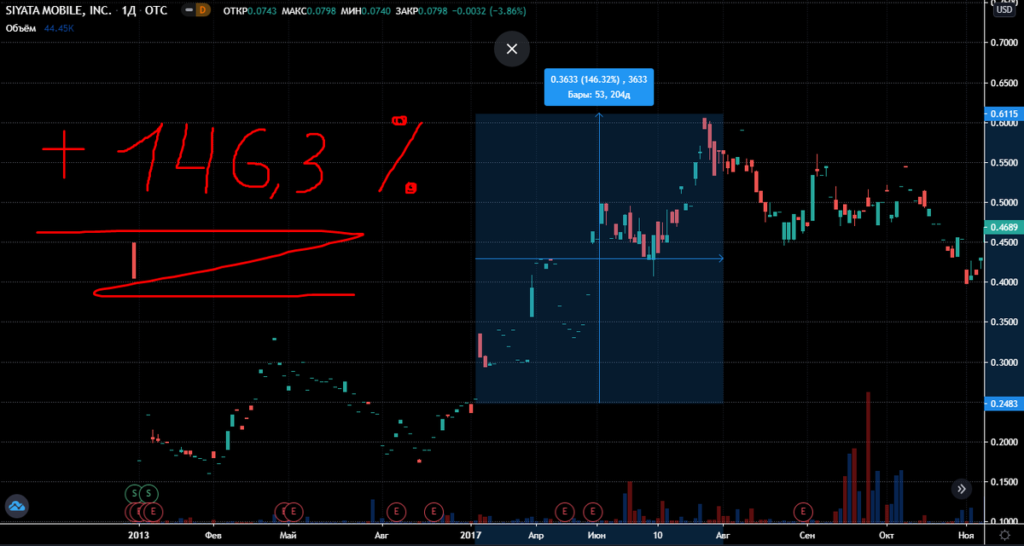This screenshot has height=546, width=1024.
Task: Click the Фев time axis label
Action: pos(214,534)
